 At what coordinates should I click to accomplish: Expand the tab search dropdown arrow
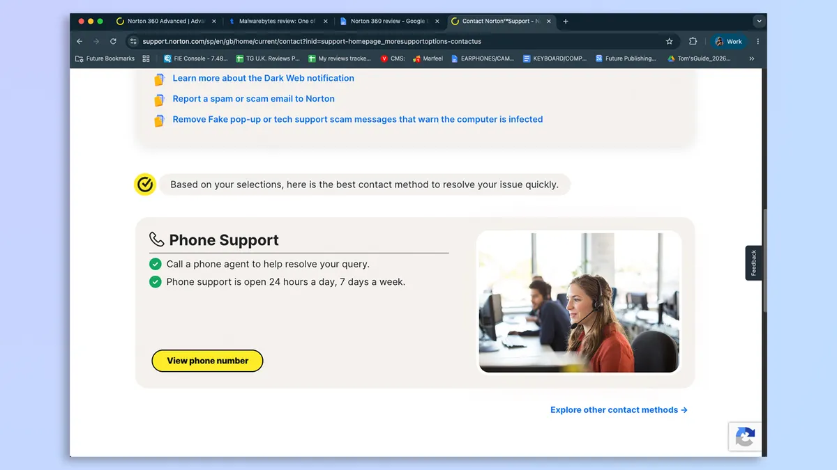click(x=759, y=21)
